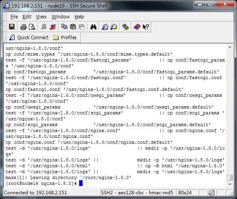Click the terminal scrollbar up arrow
The image size is (237, 199).
[230, 47]
